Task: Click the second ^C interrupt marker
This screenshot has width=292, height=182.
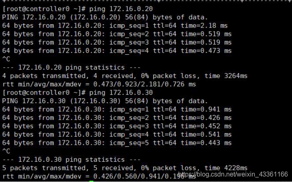Action: tap(6, 151)
